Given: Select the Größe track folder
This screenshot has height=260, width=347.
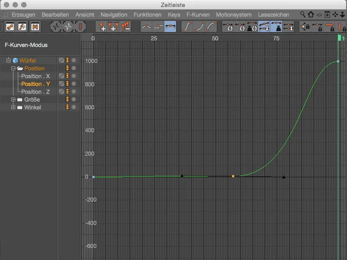Looking at the screenshot, I should [32, 100].
